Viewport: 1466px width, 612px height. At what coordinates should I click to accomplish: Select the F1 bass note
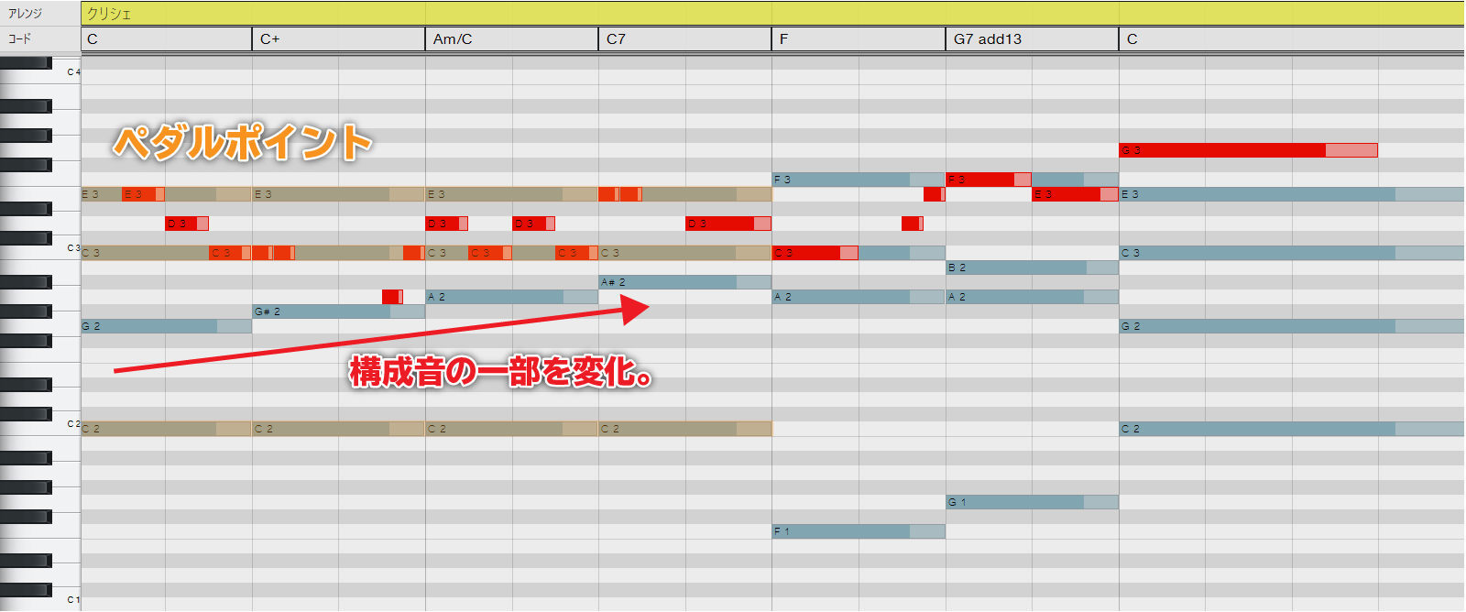(x=859, y=531)
